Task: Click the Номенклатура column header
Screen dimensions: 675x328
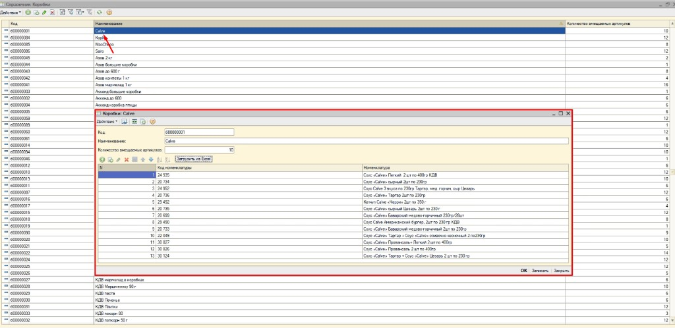Action: pyautogui.click(x=465, y=168)
